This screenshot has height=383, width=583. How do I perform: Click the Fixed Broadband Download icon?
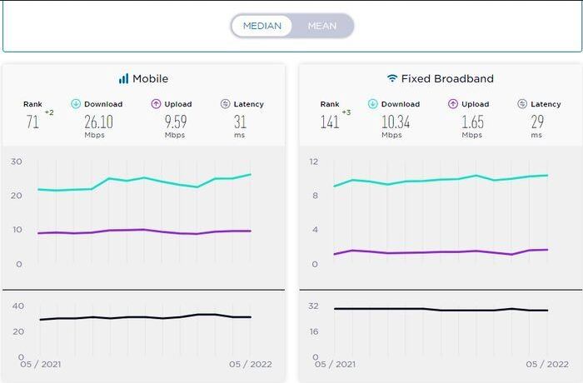point(373,104)
